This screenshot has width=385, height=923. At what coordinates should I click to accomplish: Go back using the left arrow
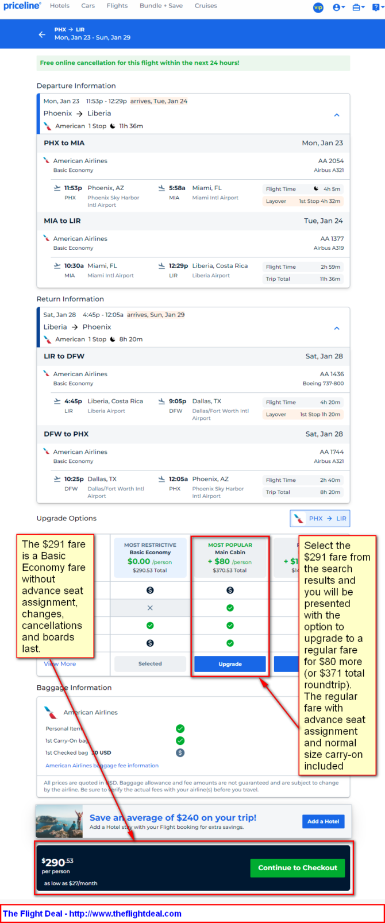[42, 34]
